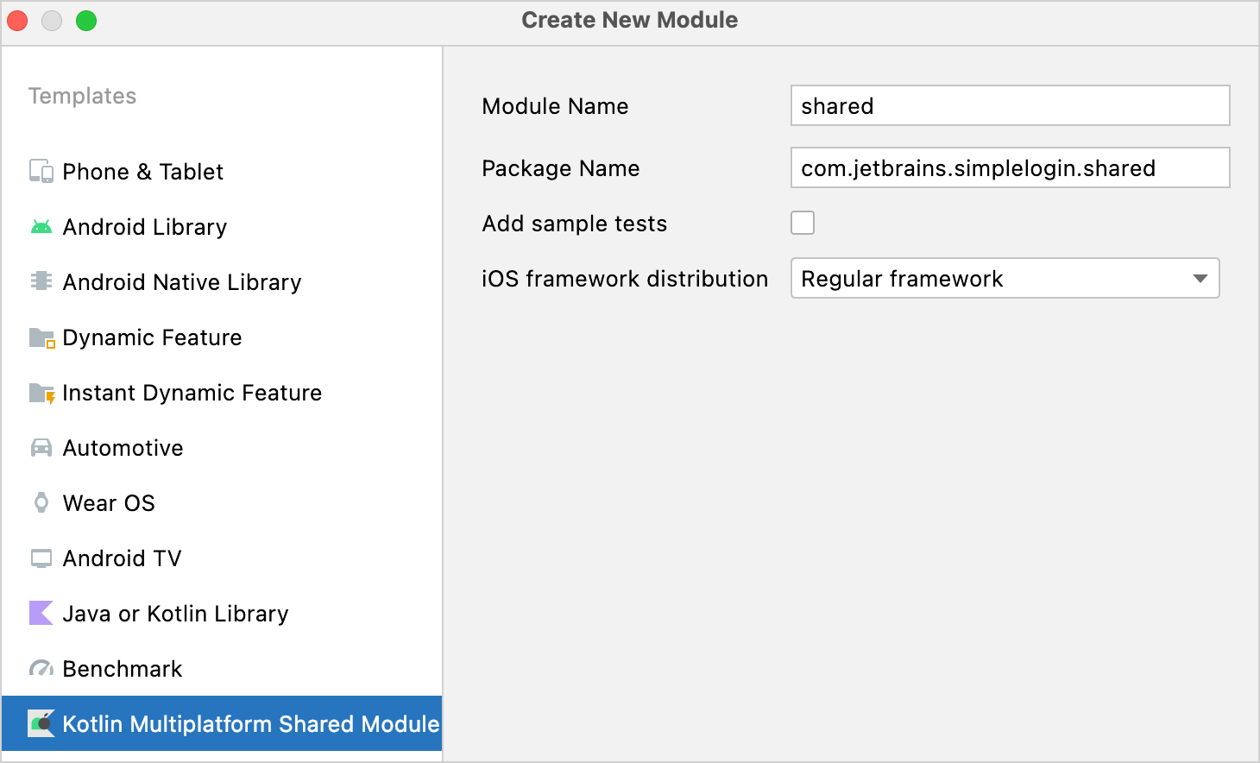Image resolution: width=1260 pixels, height=763 pixels.
Task: Enable the Add sample tests checkbox
Action: [803, 223]
